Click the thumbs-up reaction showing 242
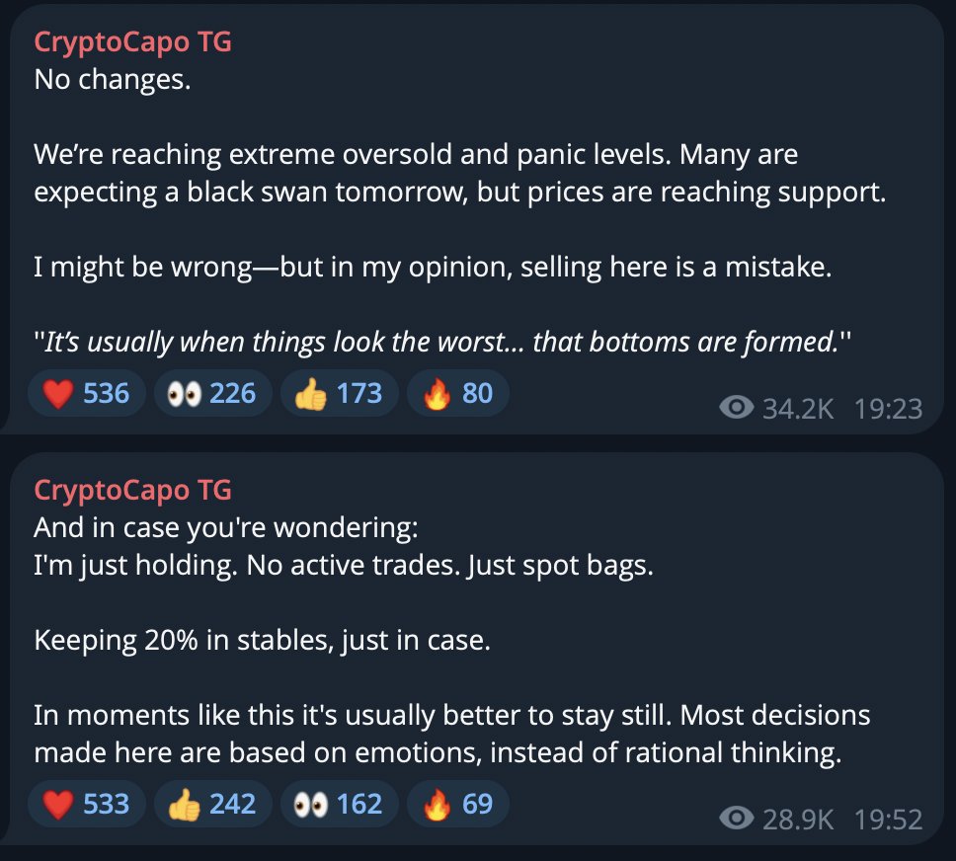The height and width of the screenshot is (861, 956). click(x=212, y=804)
